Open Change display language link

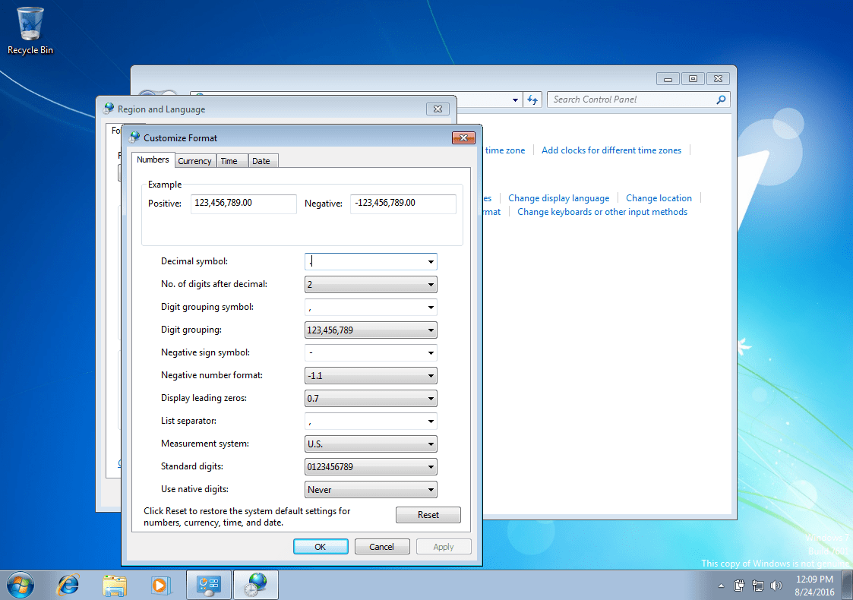click(559, 198)
